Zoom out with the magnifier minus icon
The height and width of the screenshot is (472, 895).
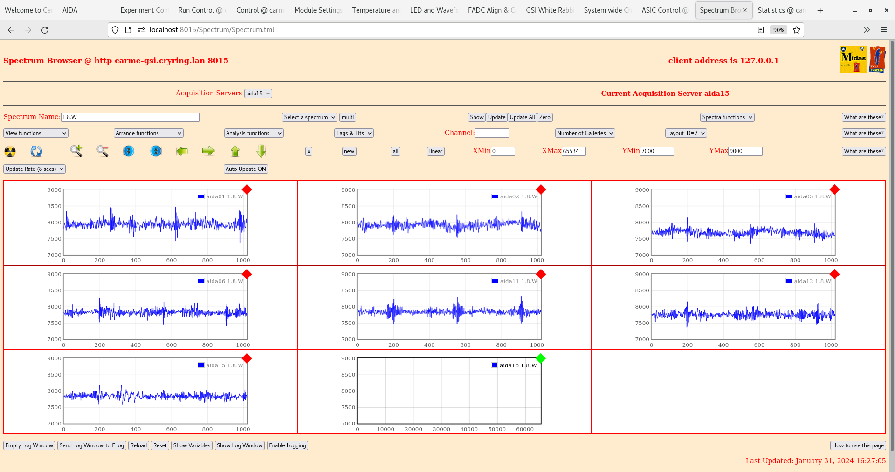point(103,151)
